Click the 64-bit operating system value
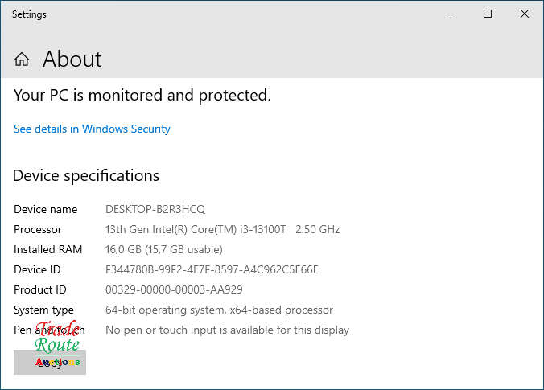544x390 pixels. click(219, 310)
